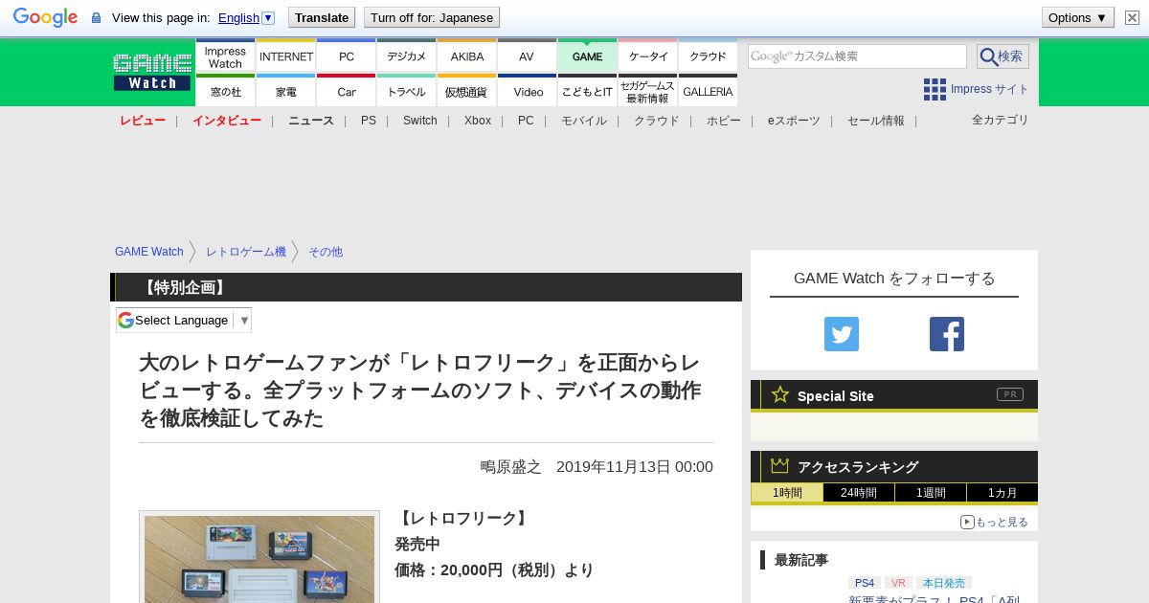
Task: Open the AV site tab
Action: point(527,56)
